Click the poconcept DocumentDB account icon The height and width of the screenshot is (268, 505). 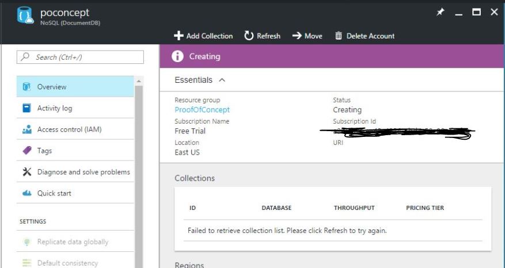[x=25, y=15]
